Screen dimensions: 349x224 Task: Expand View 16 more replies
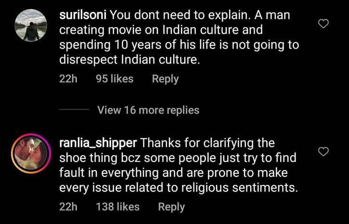click(x=148, y=110)
